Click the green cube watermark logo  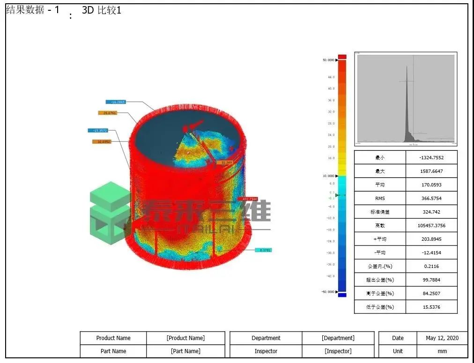[110, 213]
